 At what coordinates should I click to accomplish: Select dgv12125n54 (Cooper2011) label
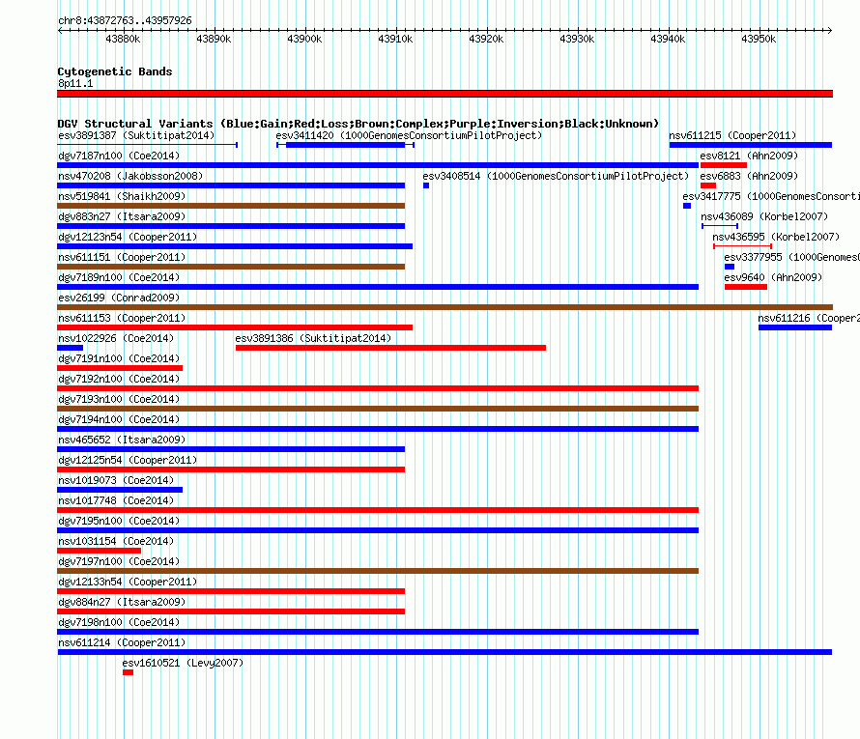pos(128,460)
